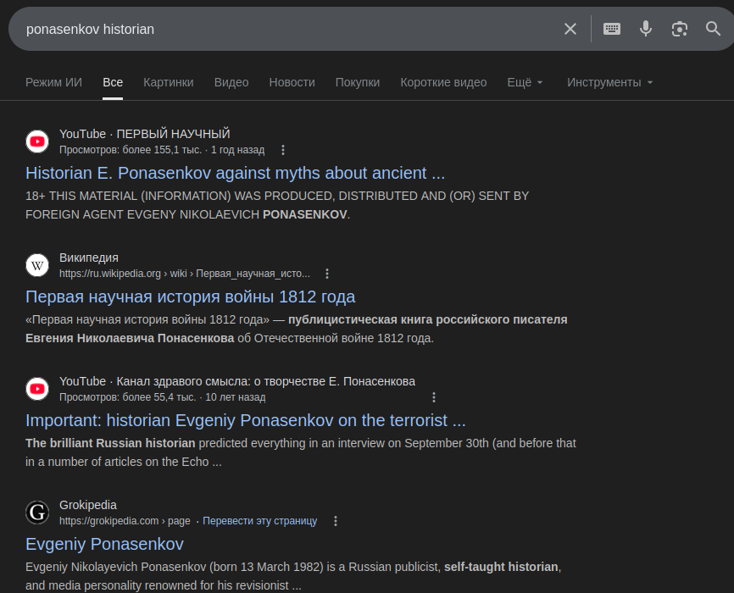Click the '18+ THIS MATERIAL' snippet text
The width and height of the screenshot is (734, 593).
click(277, 205)
